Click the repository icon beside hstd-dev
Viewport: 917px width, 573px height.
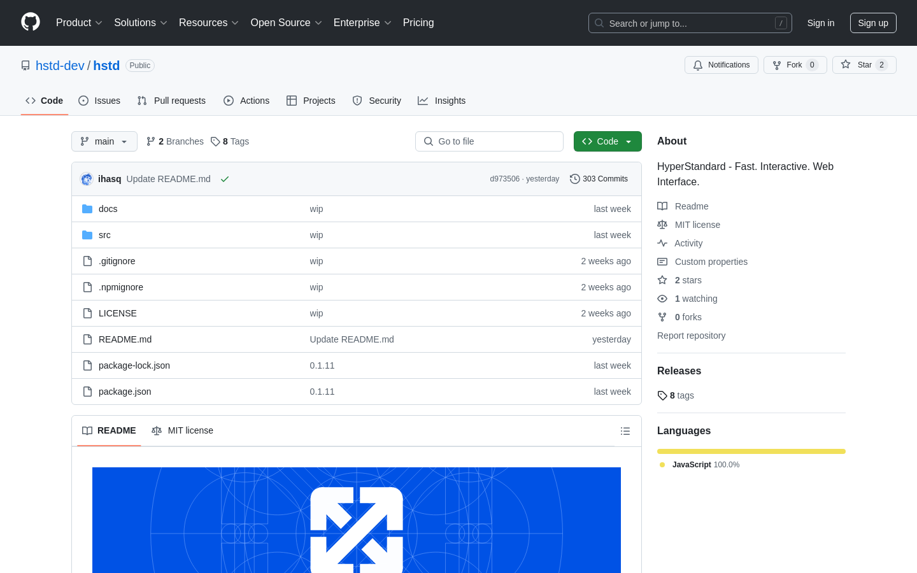(x=25, y=66)
